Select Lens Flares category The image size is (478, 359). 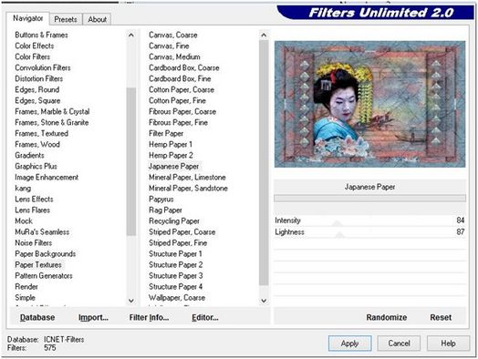click(32, 210)
